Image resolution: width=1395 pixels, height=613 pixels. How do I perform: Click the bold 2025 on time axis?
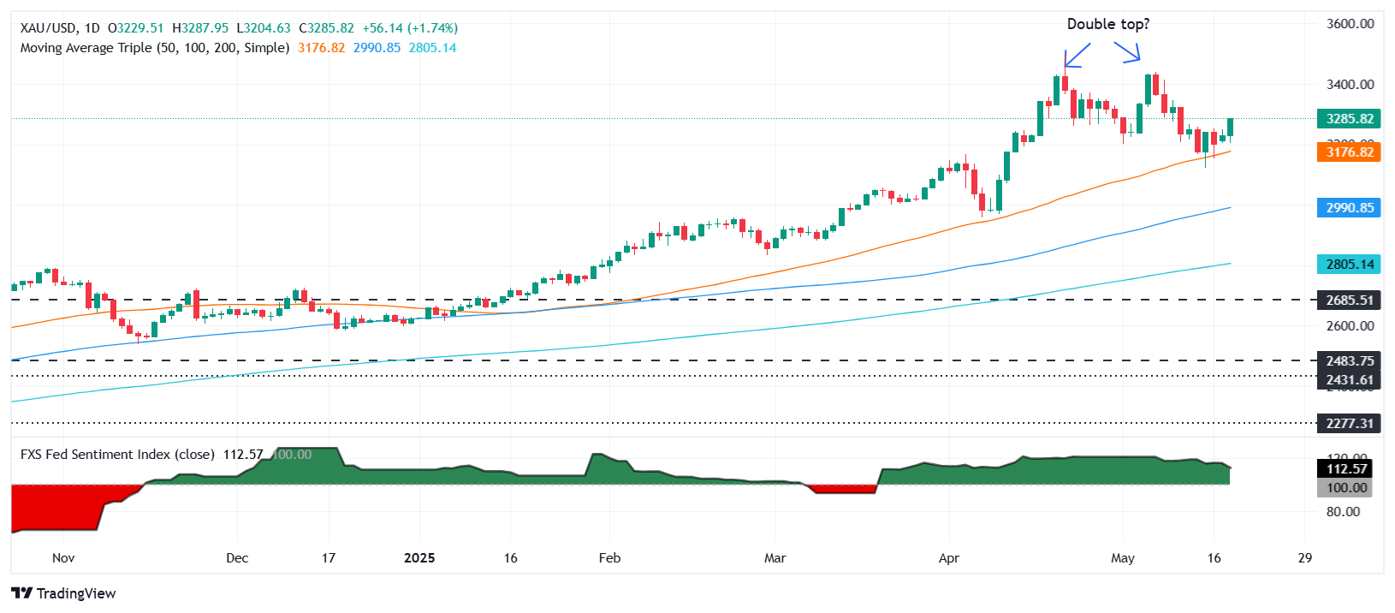tap(419, 558)
